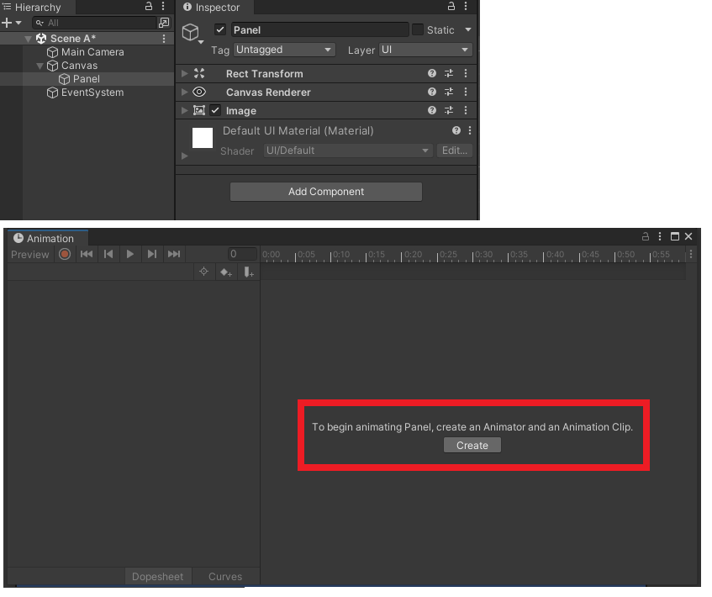The image size is (712, 597).
Task: Open Default UI Material help icon
Action: tap(456, 131)
